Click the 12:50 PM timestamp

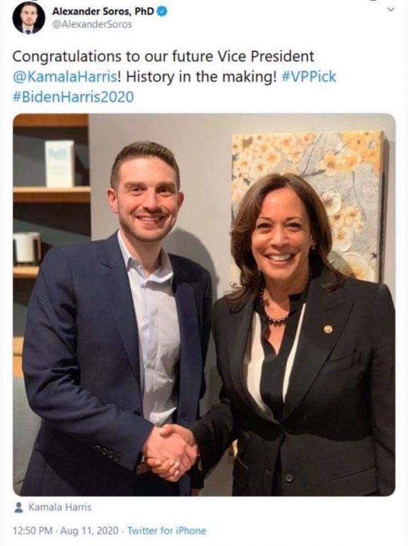(x=33, y=530)
